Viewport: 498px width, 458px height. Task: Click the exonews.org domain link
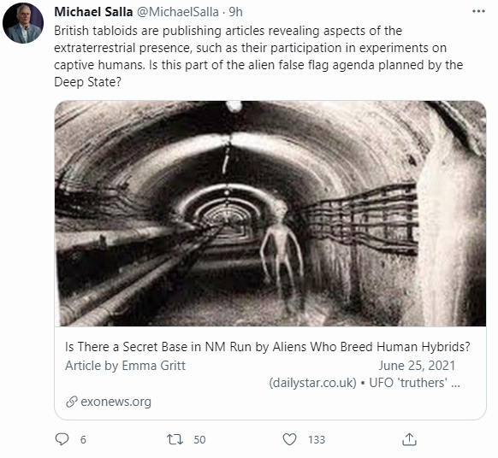[x=116, y=402]
